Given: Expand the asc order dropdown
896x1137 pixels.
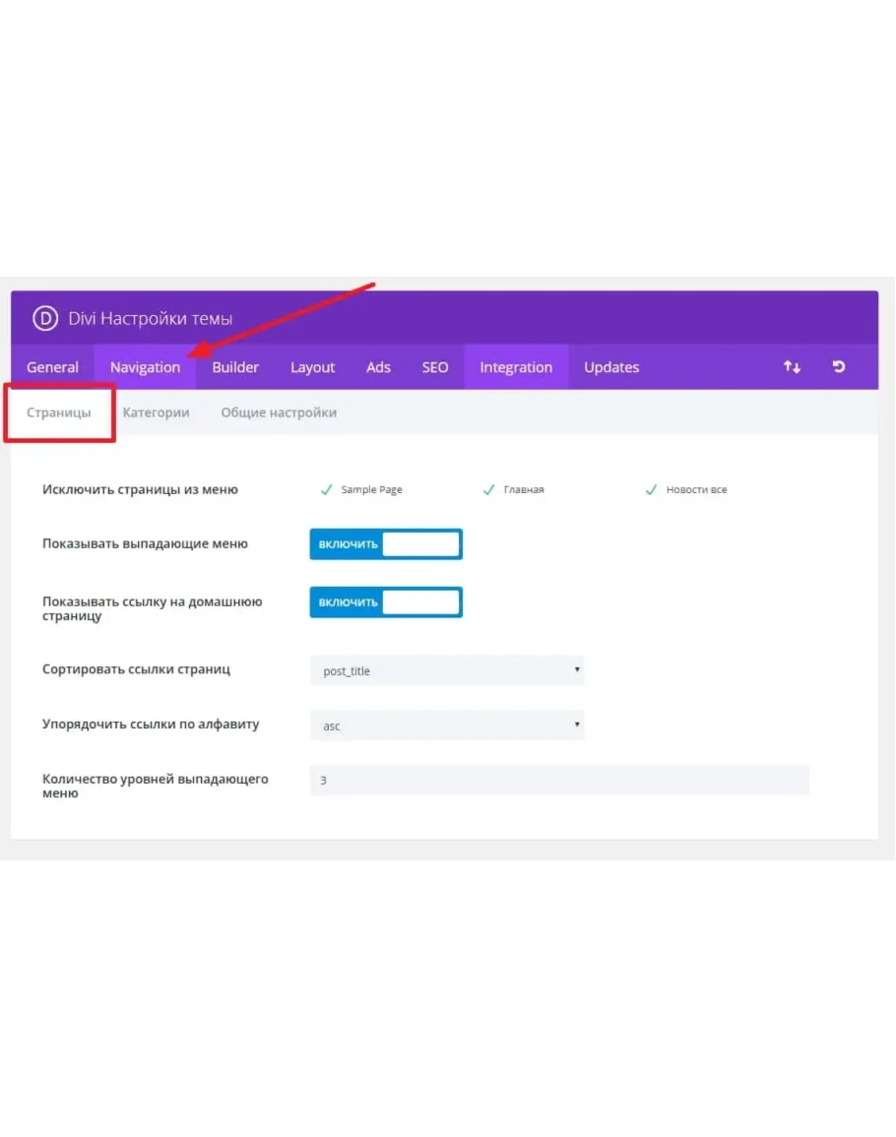Looking at the screenshot, I should click(447, 726).
